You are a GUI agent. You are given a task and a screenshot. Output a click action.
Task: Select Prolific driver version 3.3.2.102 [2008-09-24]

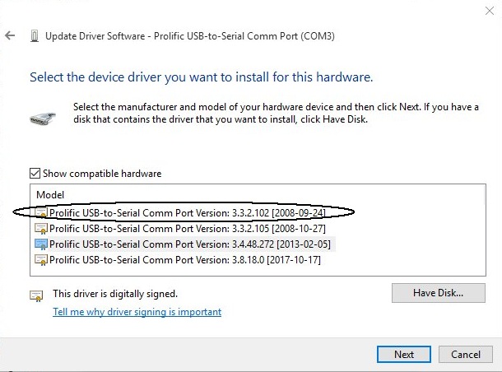point(188,213)
